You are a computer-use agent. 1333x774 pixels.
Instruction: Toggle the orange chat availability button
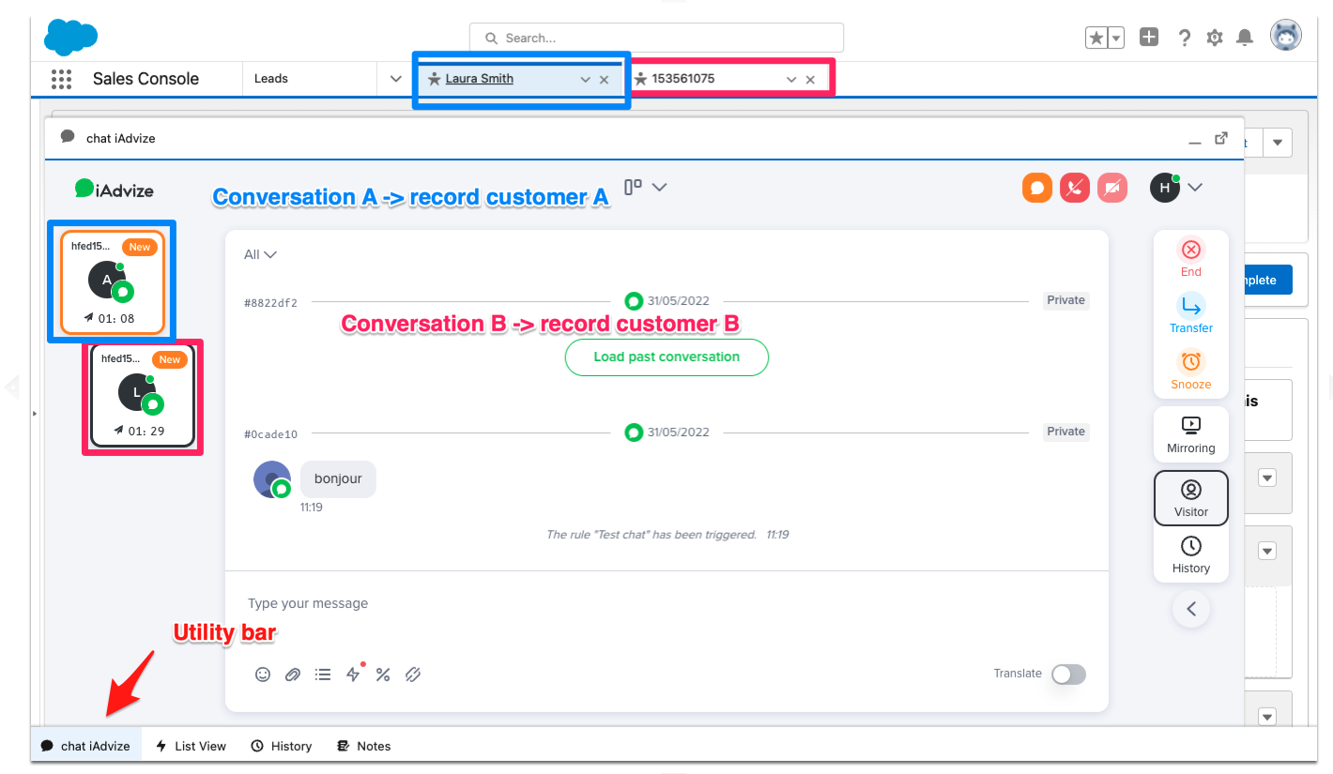tap(1036, 188)
